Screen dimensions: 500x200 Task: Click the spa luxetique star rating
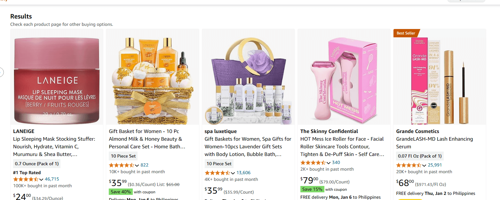coord(217,173)
